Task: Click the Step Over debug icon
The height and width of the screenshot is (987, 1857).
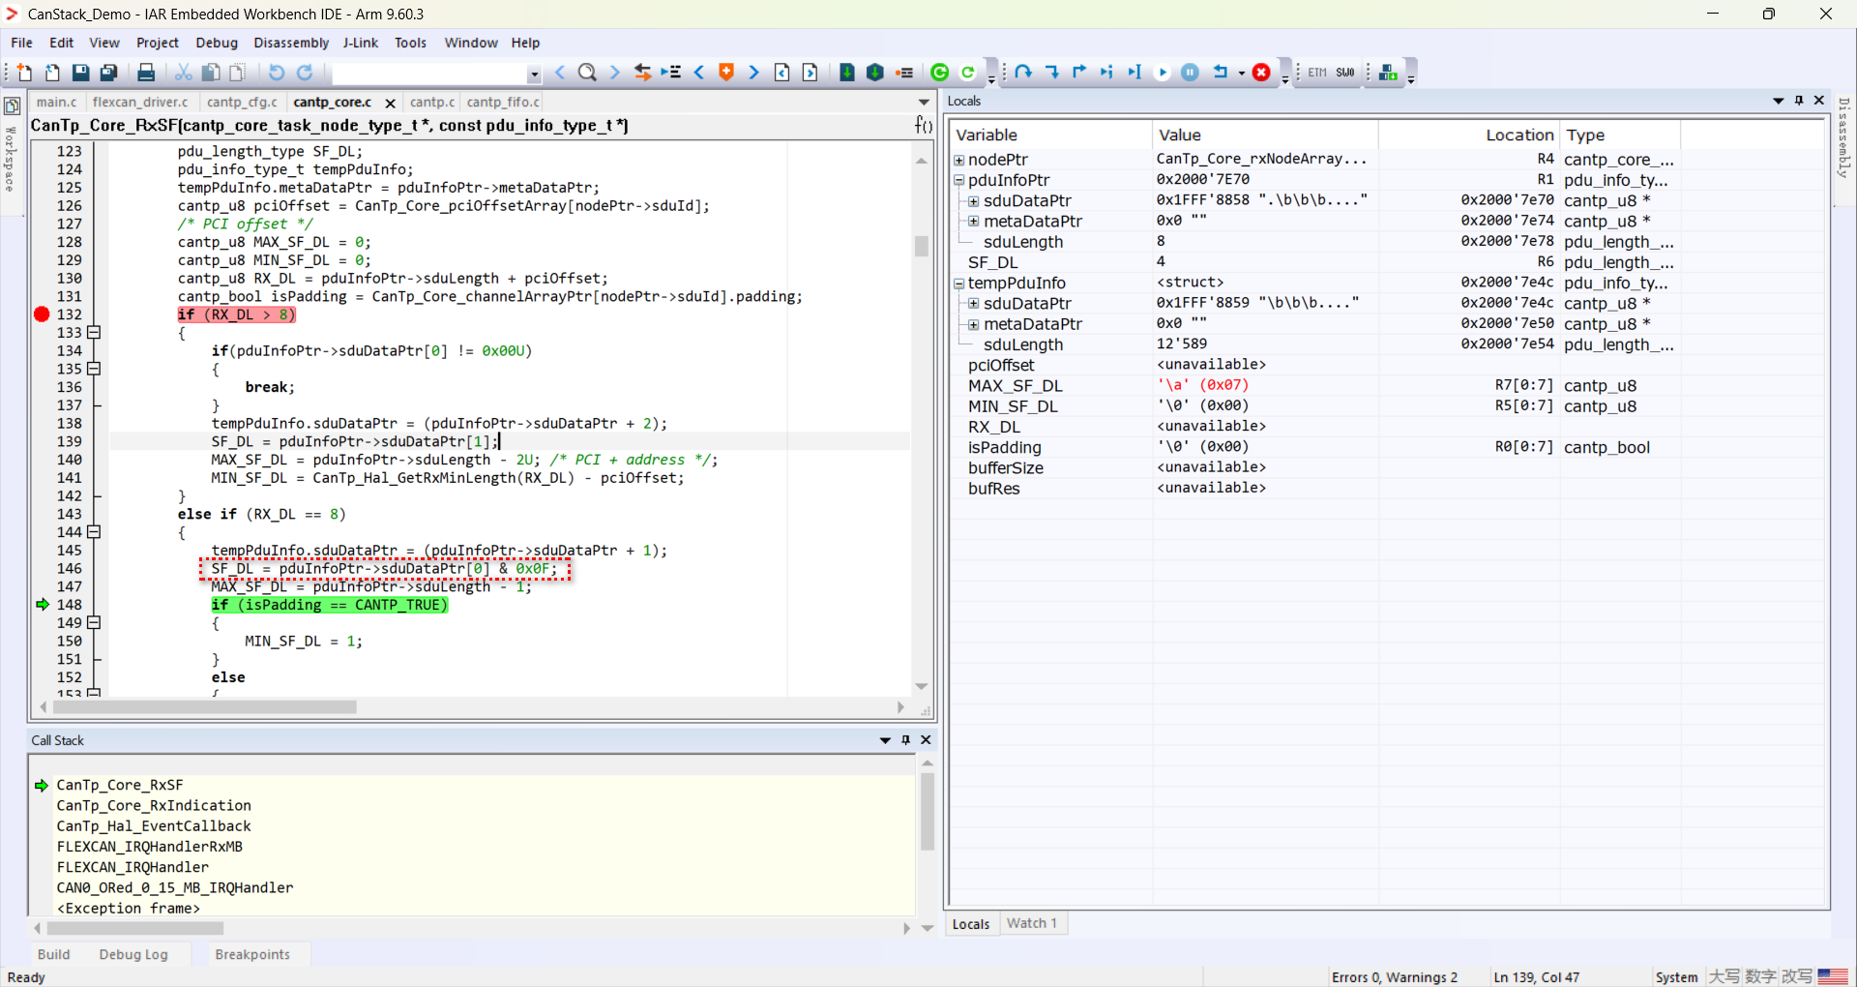Action: click(x=1023, y=73)
